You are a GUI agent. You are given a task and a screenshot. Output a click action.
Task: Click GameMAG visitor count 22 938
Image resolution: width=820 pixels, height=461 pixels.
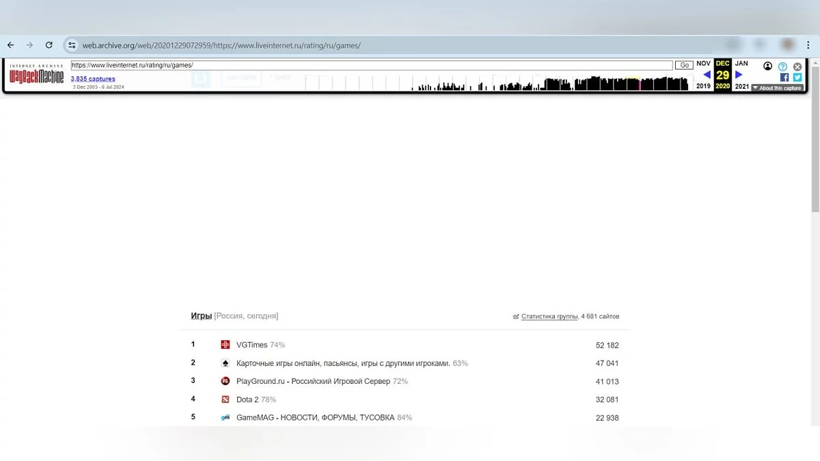point(607,418)
